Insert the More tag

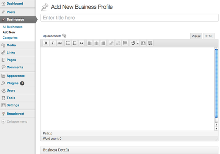pyautogui.click(x=125, y=43)
